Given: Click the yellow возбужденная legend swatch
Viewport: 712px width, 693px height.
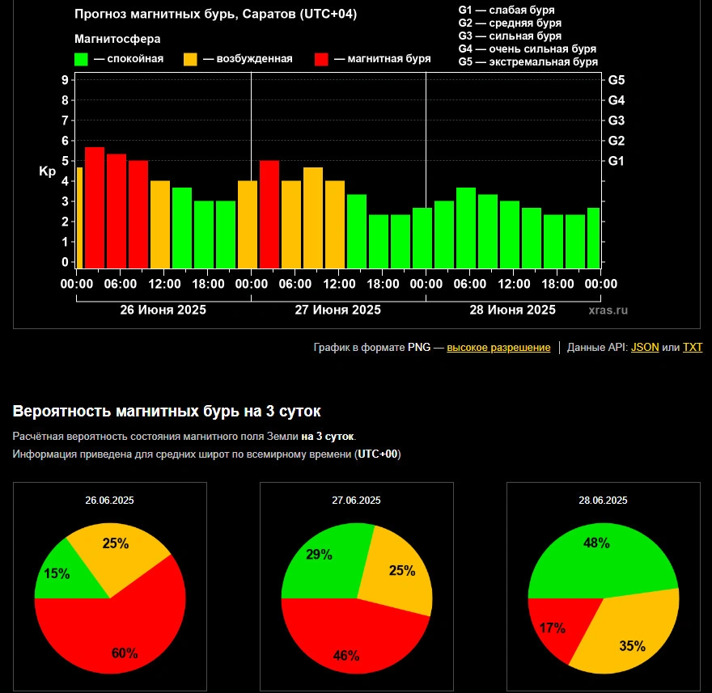Looking at the screenshot, I should point(190,60).
